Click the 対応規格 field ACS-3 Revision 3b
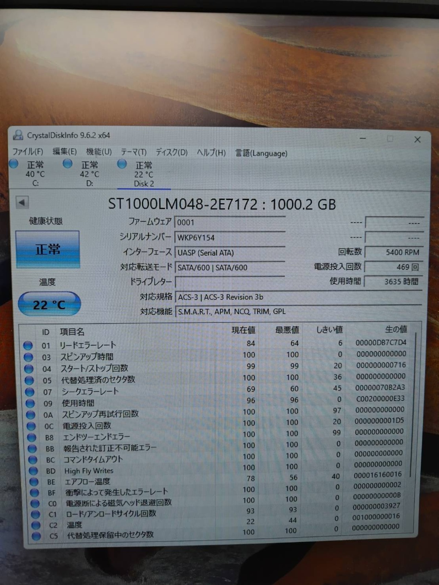The image size is (439, 585). (298, 297)
